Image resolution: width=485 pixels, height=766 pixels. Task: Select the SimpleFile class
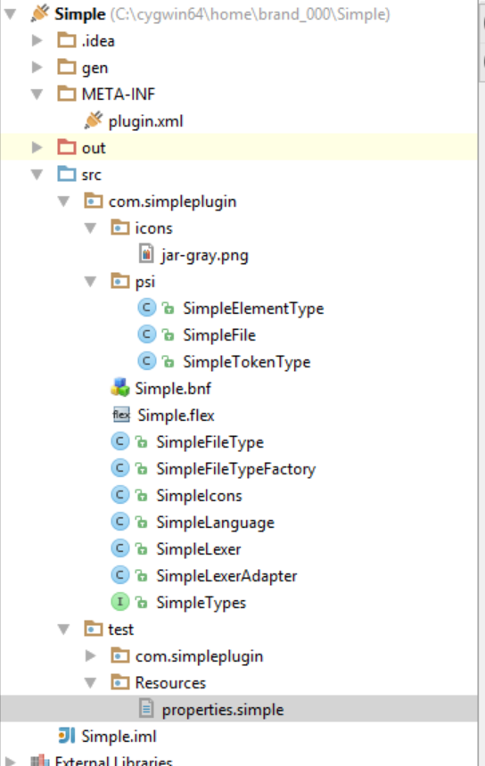(x=219, y=335)
